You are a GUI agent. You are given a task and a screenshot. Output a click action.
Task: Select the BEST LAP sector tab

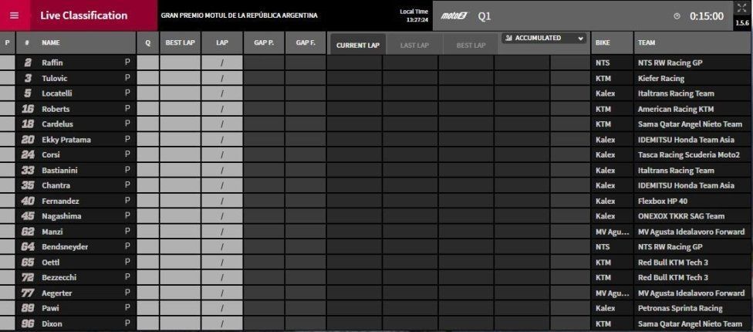click(471, 45)
